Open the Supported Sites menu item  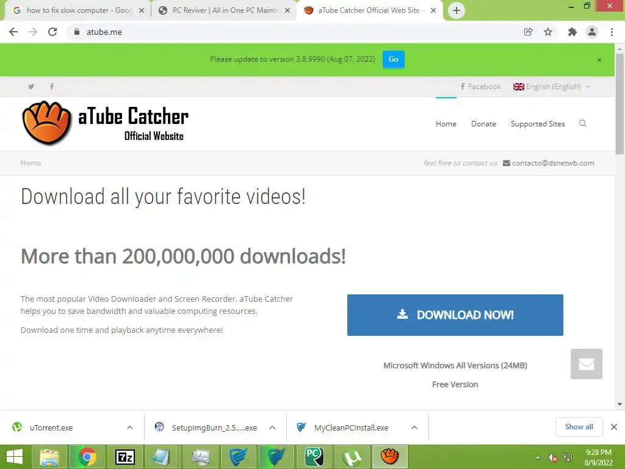coord(538,123)
